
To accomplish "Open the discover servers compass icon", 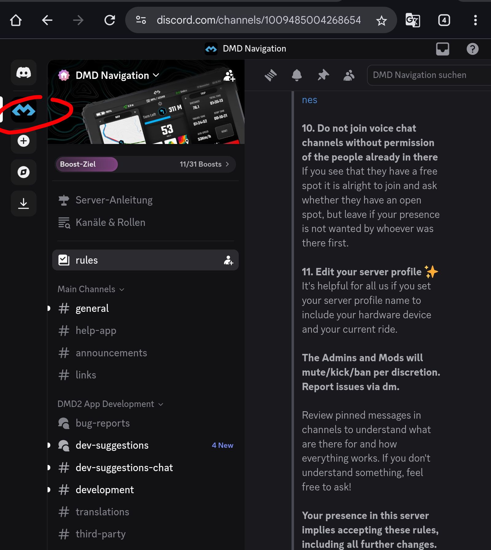I will click(24, 172).
